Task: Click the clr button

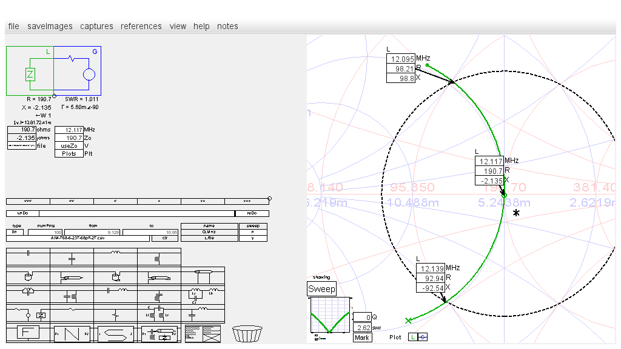Action: (165, 239)
